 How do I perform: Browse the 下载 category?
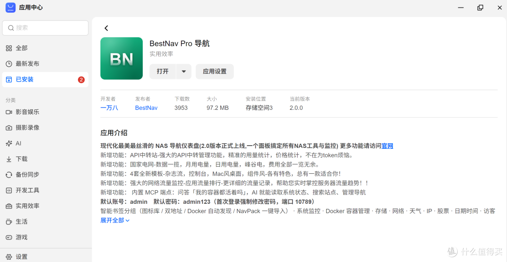[45, 159]
